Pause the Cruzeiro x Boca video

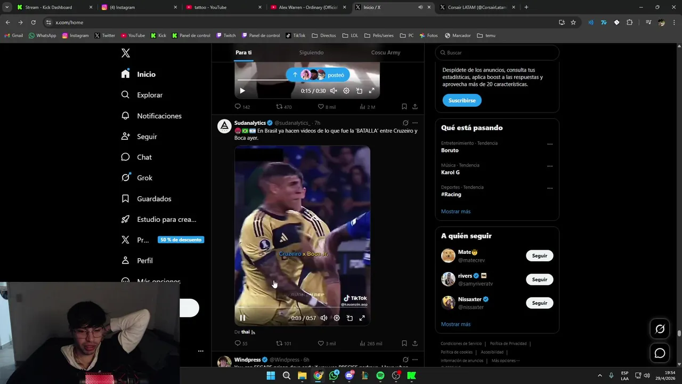pyautogui.click(x=242, y=318)
